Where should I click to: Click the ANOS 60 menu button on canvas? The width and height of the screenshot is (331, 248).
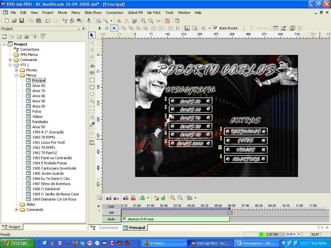coord(190,109)
